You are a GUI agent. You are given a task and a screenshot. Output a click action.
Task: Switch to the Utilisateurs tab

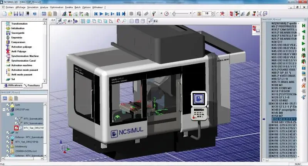(x=13, y=86)
